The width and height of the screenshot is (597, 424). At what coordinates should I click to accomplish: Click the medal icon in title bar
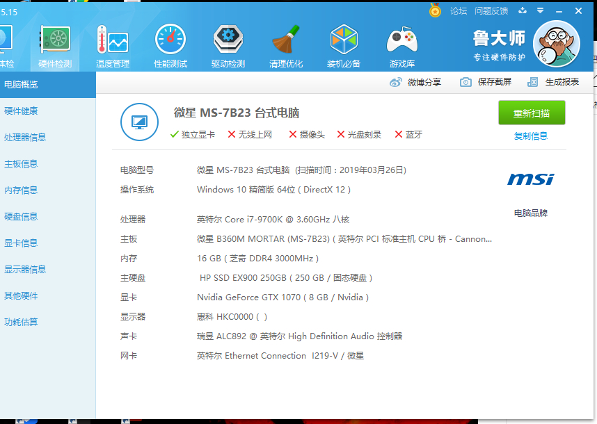click(x=435, y=10)
